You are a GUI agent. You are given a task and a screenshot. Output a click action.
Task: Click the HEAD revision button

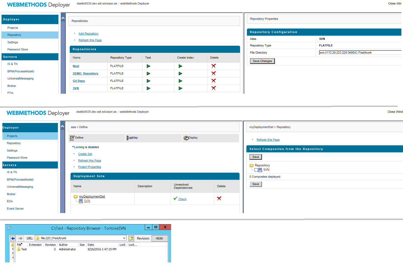(x=160, y=238)
